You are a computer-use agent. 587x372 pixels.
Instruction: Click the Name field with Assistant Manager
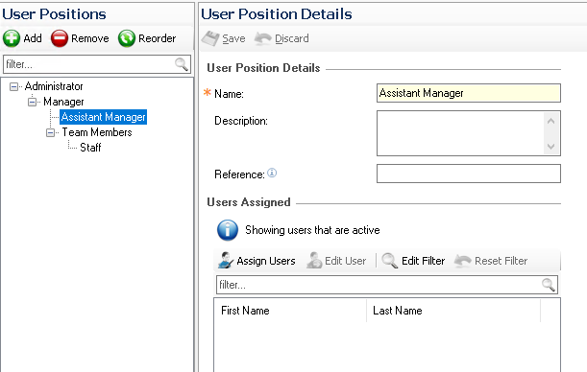pos(469,93)
